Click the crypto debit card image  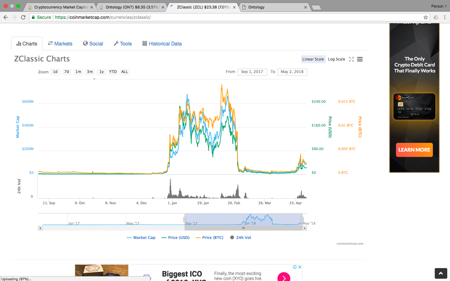tap(414, 106)
